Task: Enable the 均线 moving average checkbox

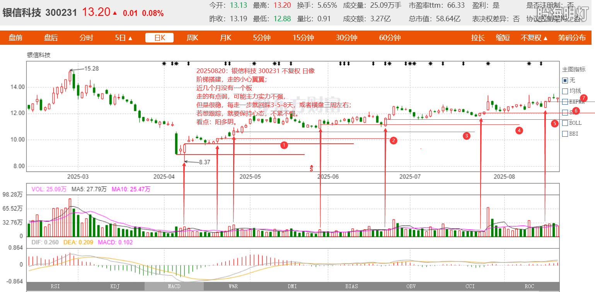Action: pos(565,91)
